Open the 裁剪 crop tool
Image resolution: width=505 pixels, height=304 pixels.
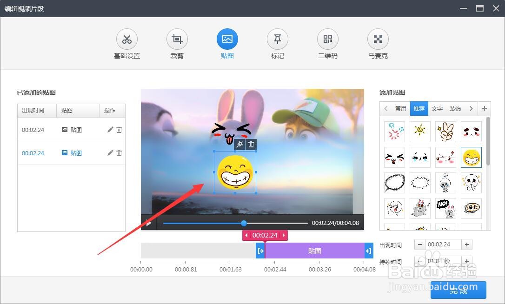(x=177, y=40)
